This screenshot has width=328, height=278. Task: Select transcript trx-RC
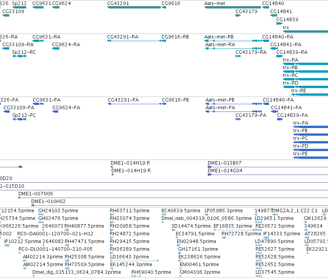[x=290, y=75]
